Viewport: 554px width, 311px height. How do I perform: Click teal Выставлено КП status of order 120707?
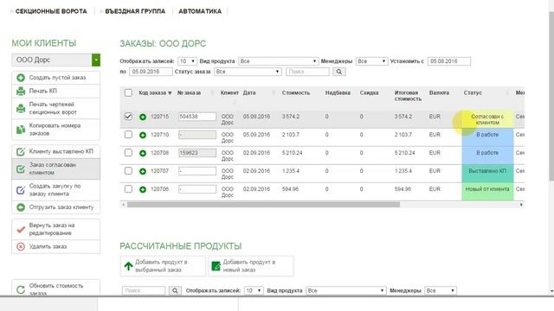pyautogui.click(x=487, y=174)
